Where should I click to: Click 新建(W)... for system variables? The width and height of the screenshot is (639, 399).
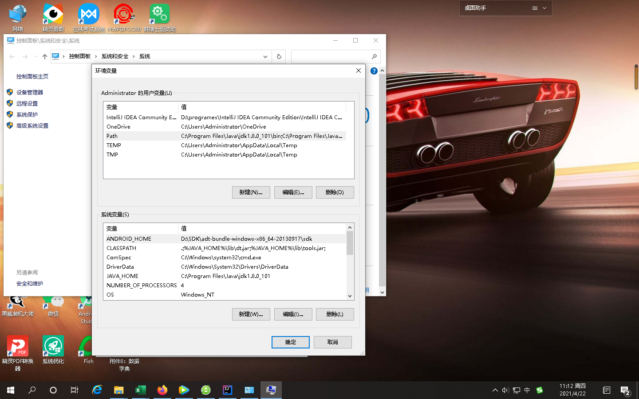click(251, 314)
